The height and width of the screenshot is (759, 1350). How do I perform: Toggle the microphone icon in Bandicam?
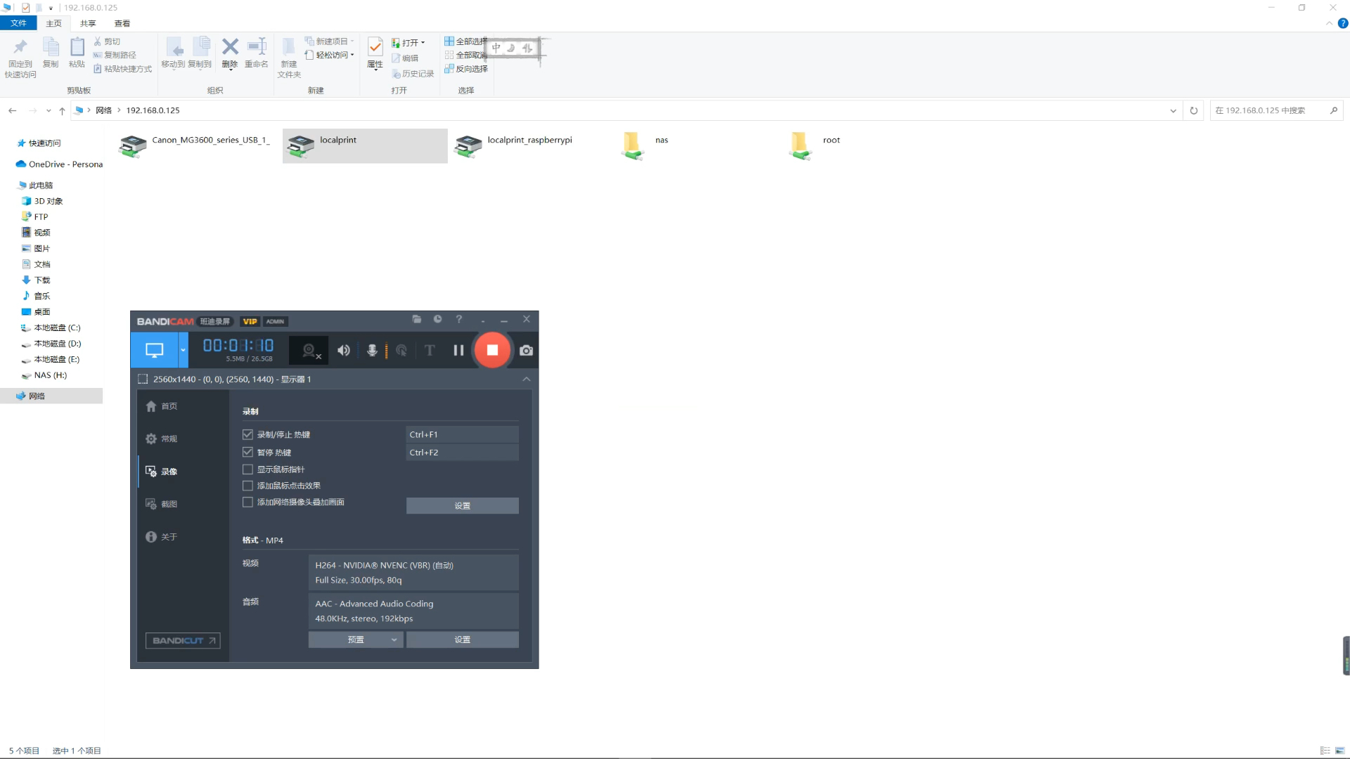tap(372, 350)
